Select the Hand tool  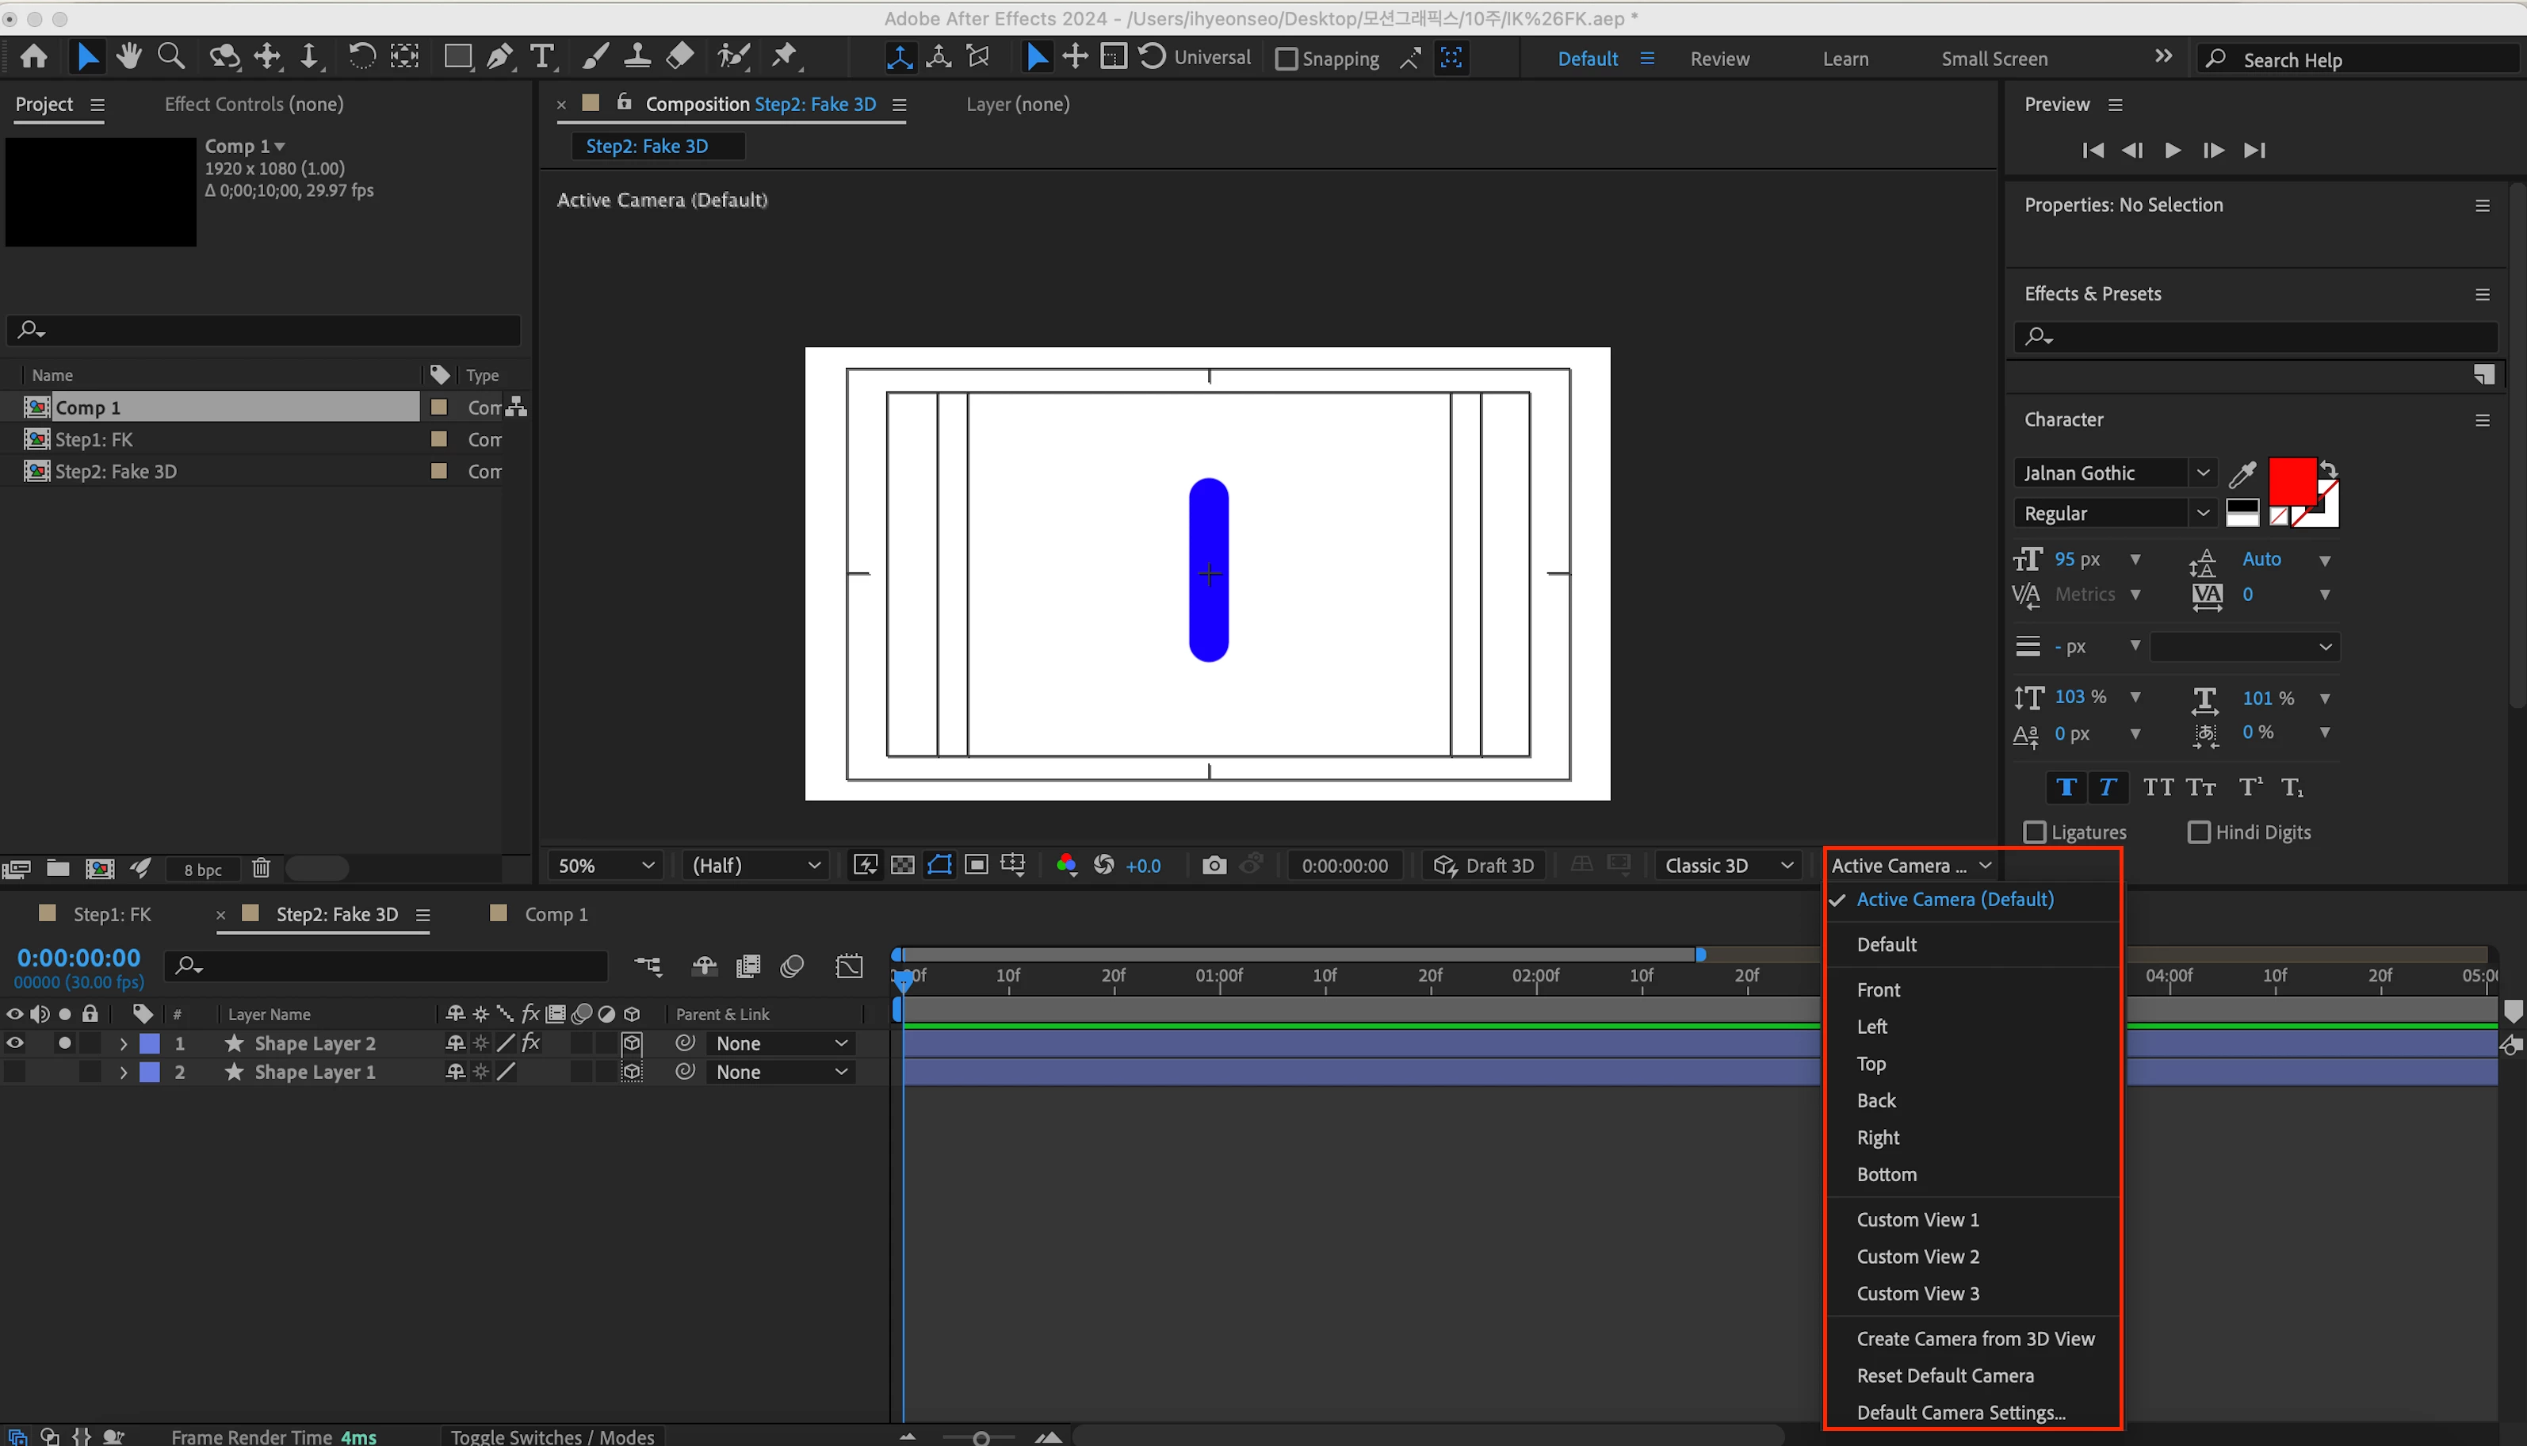(x=129, y=56)
